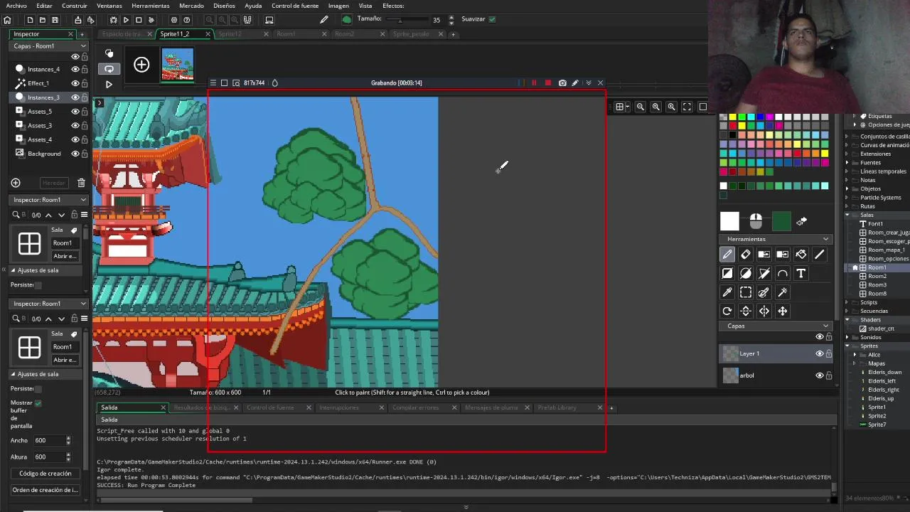Click the Flip vertical tool

click(746, 311)
